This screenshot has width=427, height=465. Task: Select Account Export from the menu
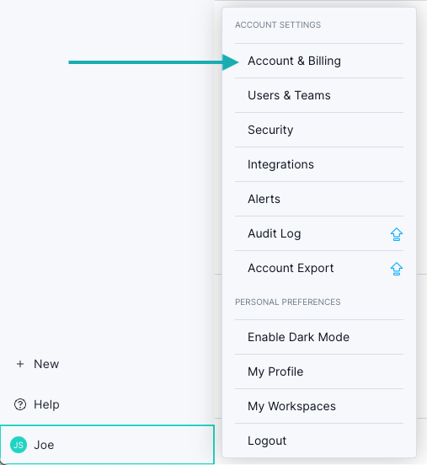point(319,268)
